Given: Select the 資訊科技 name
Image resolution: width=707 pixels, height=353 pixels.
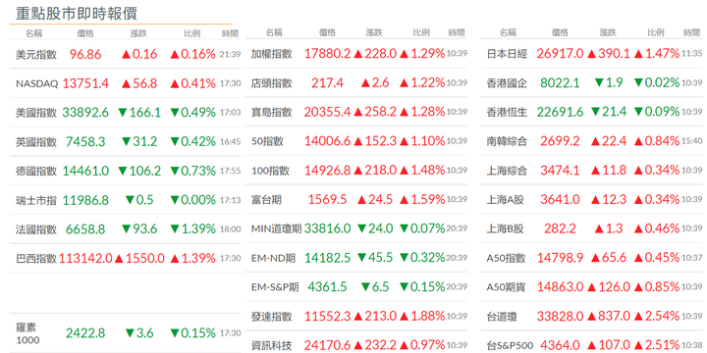Looking at the screenshot, I should [x=271, y=346].
